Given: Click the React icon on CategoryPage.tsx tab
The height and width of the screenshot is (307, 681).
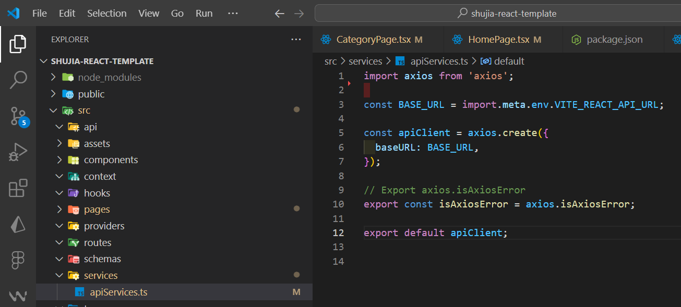Looking at the screenshot, I should (x=326, y=40).
